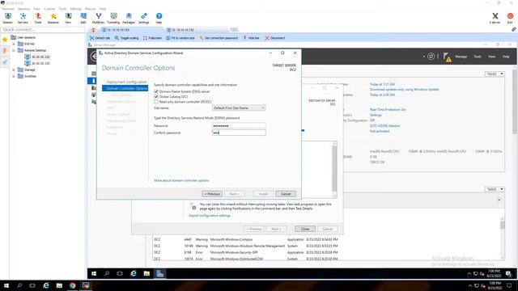The image size is (518, 291).
Task: Click the Help toolbar icon
Action: click(x=159, y=18)
